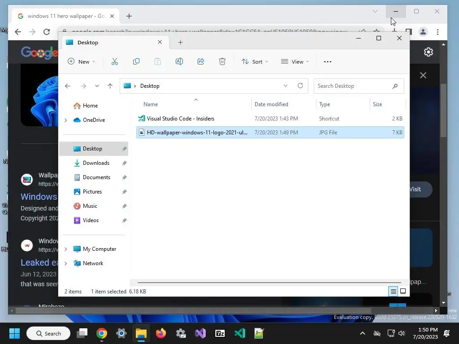Click the Rename icon in Explorer toolbar
Image resolution: width=459 pixels, height=344 pixels.
(x=179, y=62)
